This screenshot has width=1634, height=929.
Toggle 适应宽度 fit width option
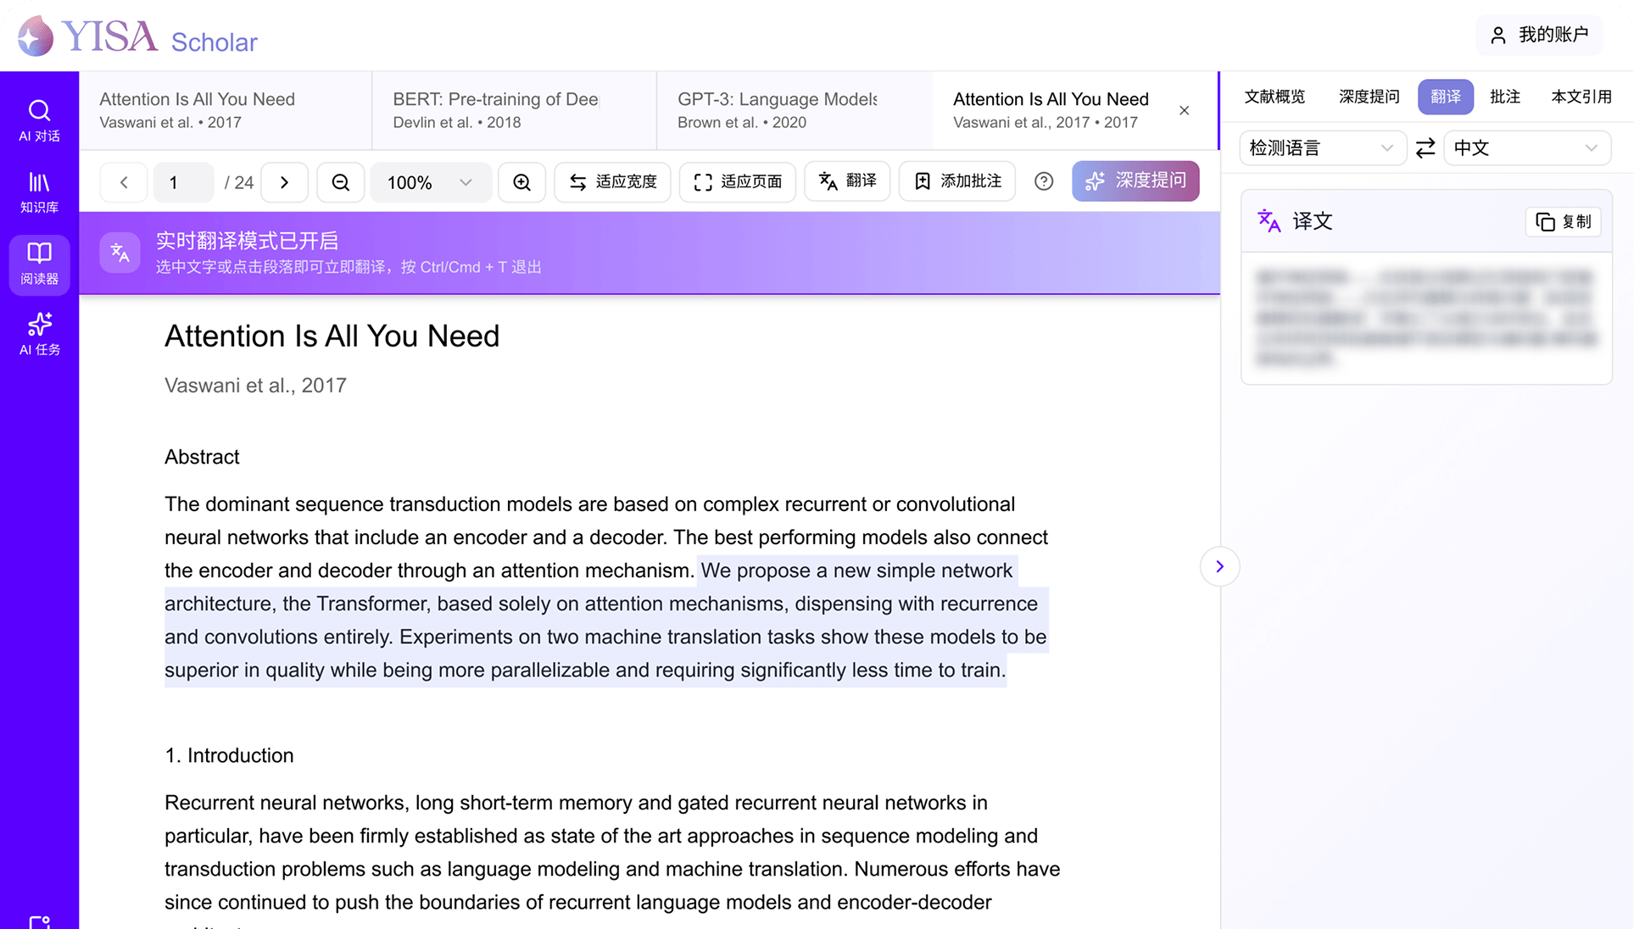coord(612,181)
